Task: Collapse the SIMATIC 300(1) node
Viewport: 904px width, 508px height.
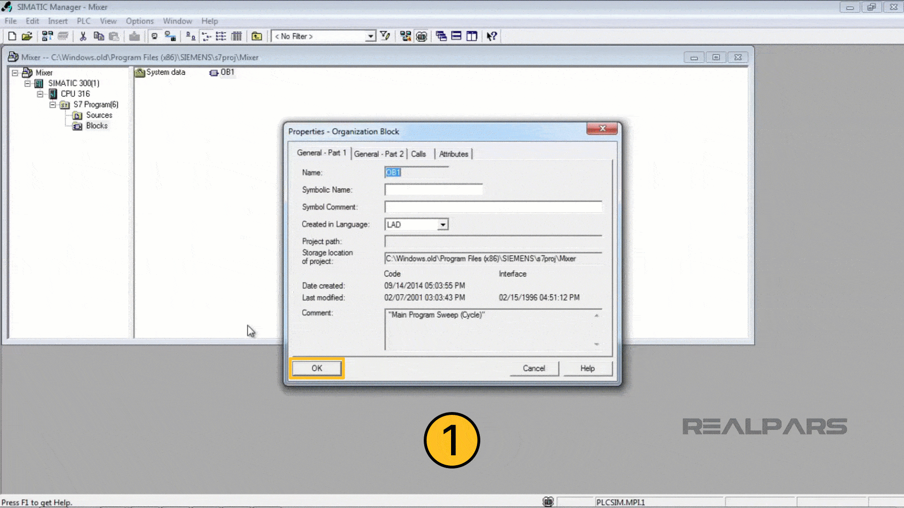Action: click(x=27, y=83)
